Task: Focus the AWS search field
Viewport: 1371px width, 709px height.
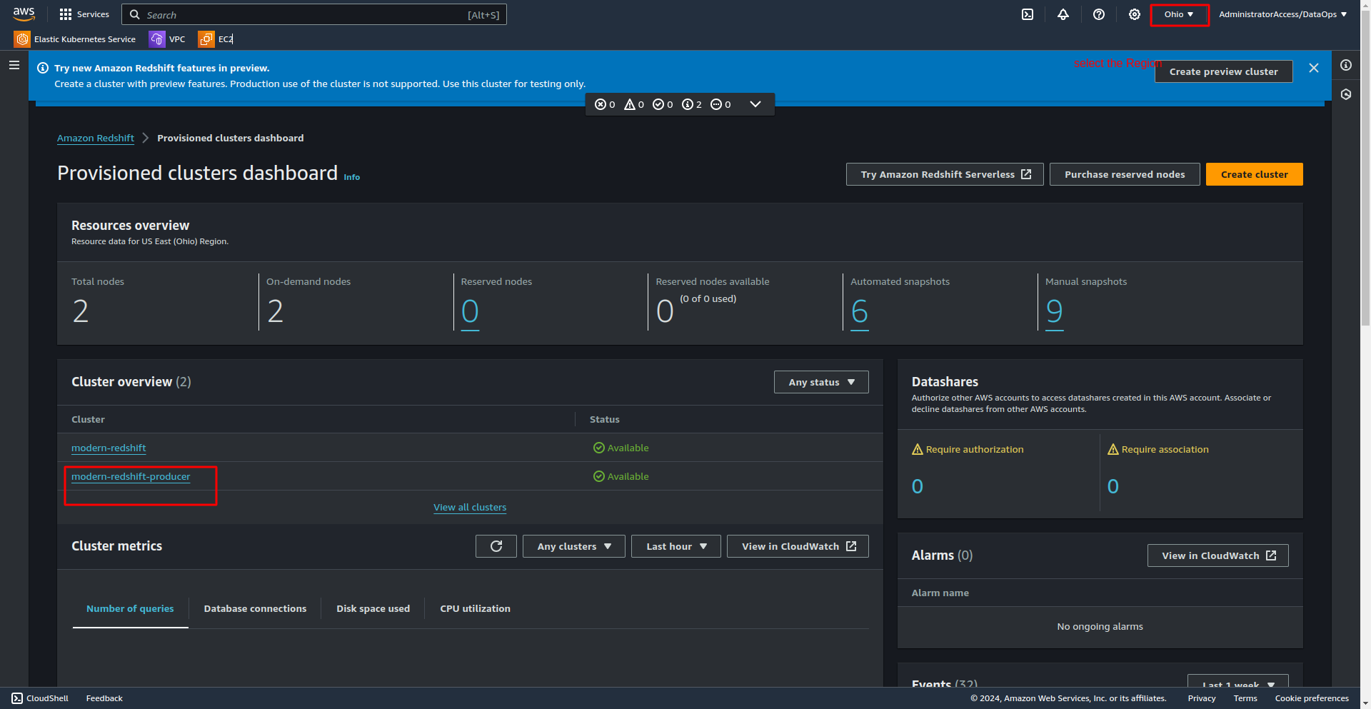Action: [x=314, y=14]
